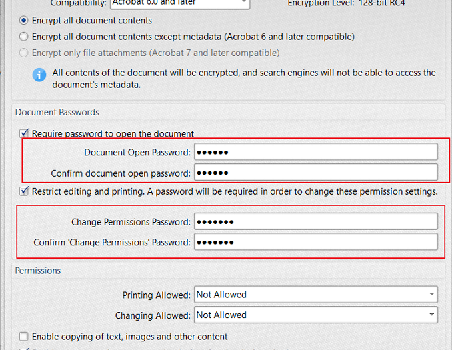Click the Permissions section heading
The image size is (452, 350).
[38, 271]
